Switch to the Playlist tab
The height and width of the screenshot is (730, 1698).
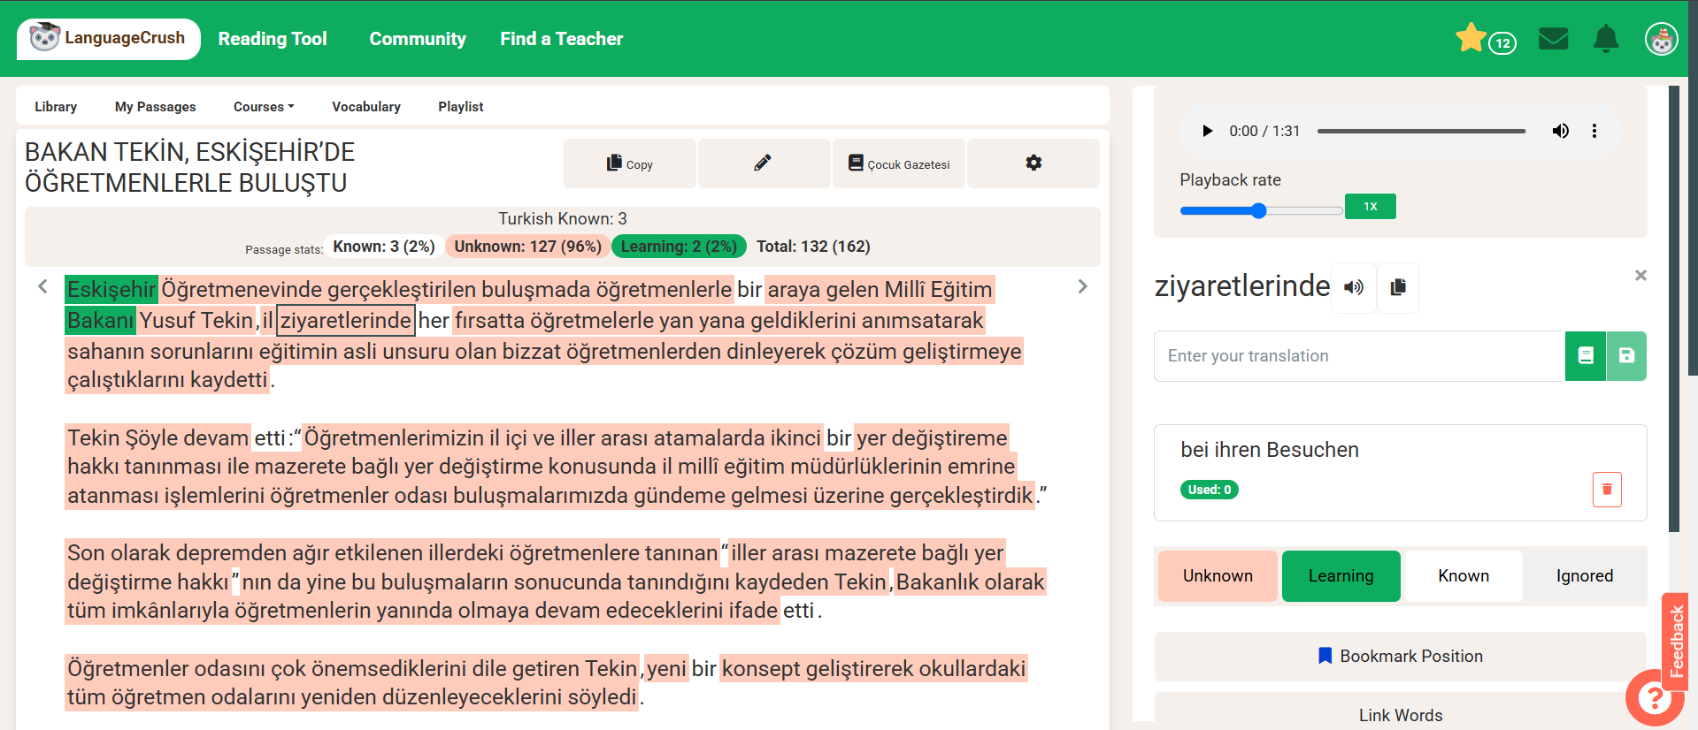[x=460, y=107]
